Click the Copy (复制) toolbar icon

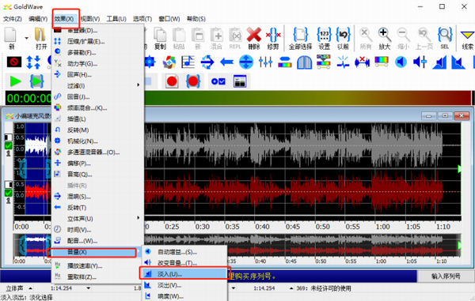tap(160, 38)
